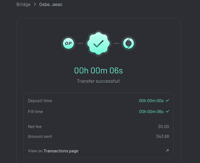Select the 0xbe..aeac breadcrumb item
200x163 pixels.
51,4
